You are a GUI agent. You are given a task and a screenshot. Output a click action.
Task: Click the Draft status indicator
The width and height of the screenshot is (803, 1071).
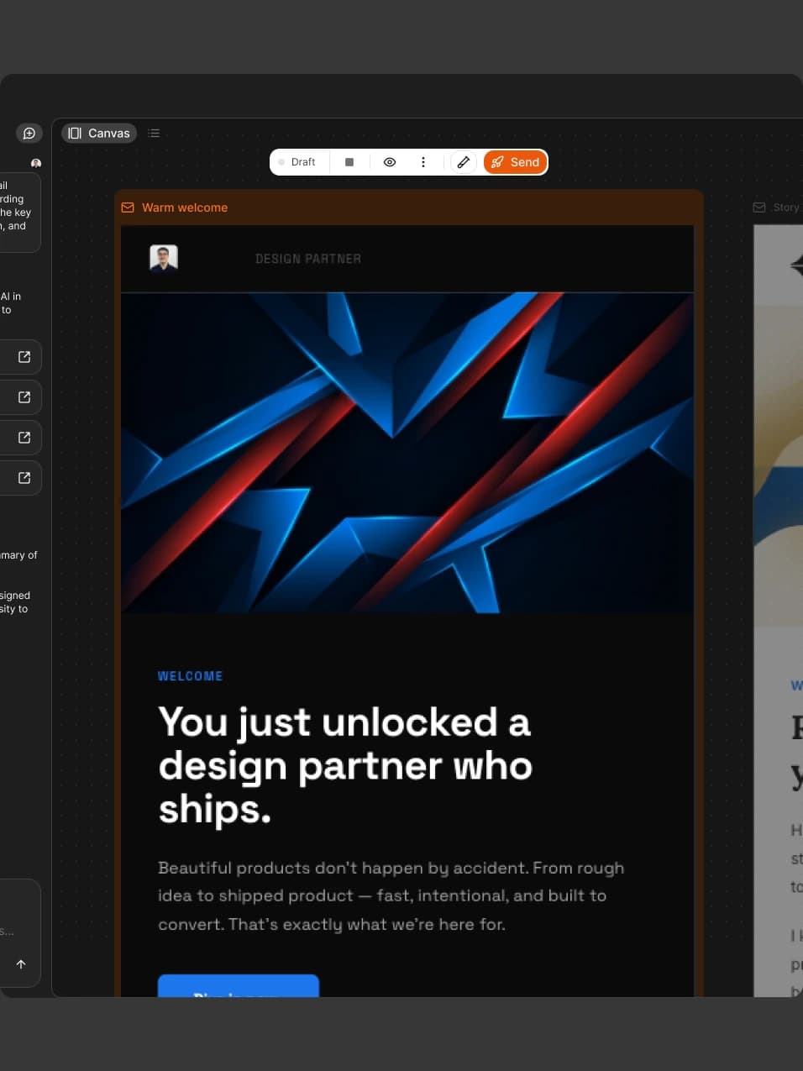297,162
